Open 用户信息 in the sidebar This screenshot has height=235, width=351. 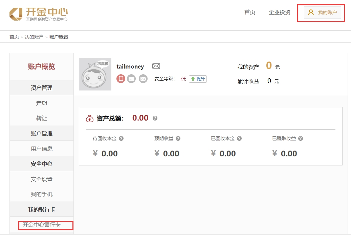pos(42,149)
